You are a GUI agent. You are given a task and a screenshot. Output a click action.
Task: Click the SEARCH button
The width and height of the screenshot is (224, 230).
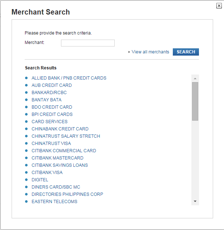[x=186, y=52]
